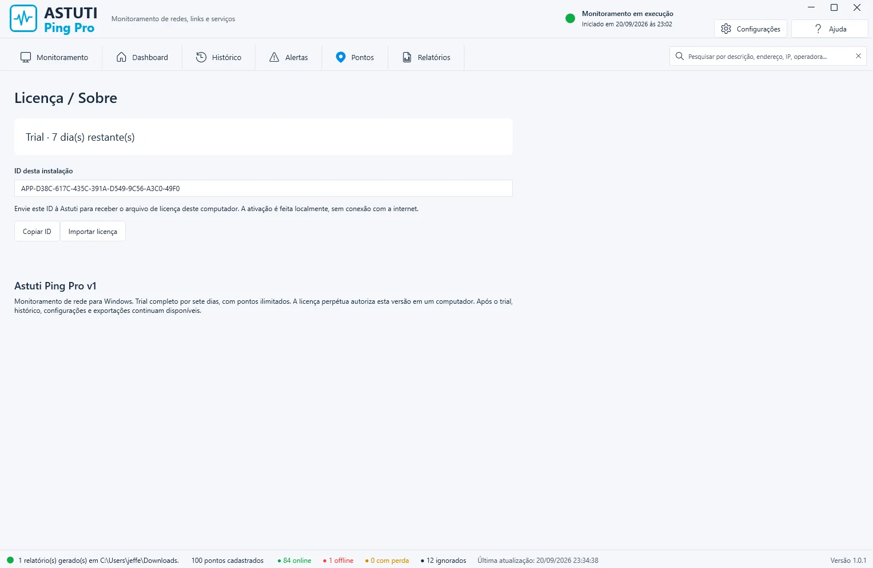Click the Relatórios document chart icon
This screenshot has width=873, height=568.
pyautogui.click(x=407, y=57)
